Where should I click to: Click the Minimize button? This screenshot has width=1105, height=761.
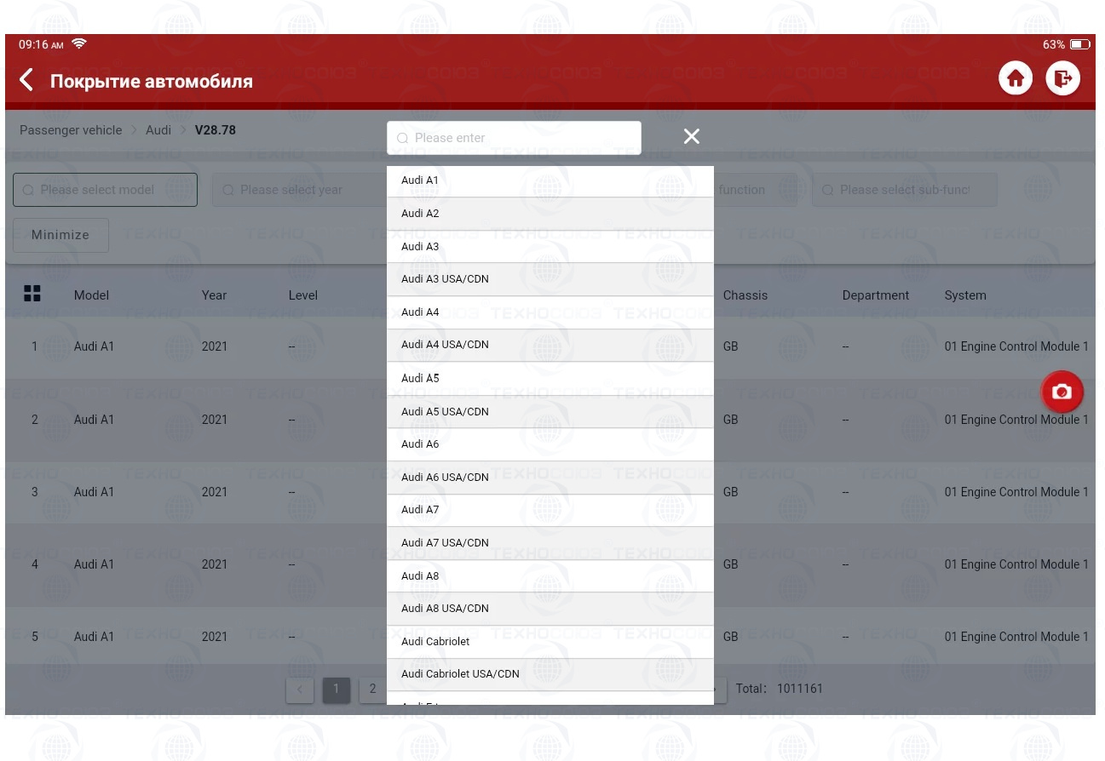tap(60, 235)
